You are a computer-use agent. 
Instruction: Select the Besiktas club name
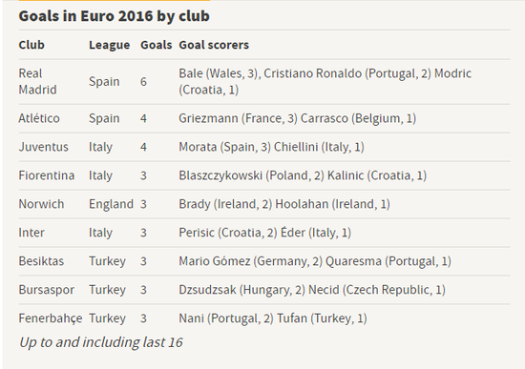[x=41, y=261]
